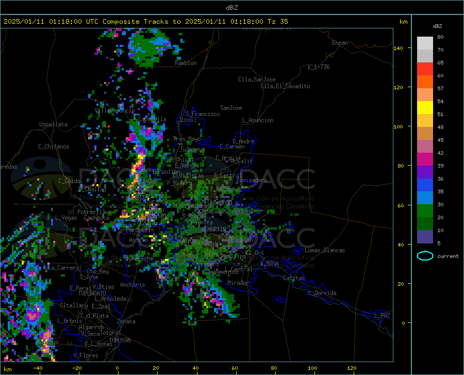Click the 'Lomas_Blancas' place label
Image resolution: width=464 pixels, height=375 pixels.
click(x=325, y=250)
